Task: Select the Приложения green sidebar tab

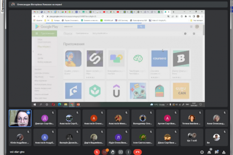Action: click(x=44, y=33)
